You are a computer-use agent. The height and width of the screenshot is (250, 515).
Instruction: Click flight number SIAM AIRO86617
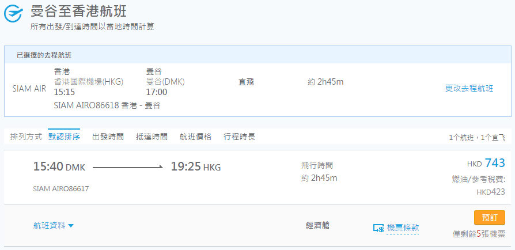(x=61, y=188)
